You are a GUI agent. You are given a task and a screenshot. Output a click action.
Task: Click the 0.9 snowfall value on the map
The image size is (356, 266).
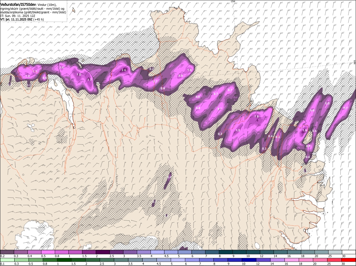point(181,76)
